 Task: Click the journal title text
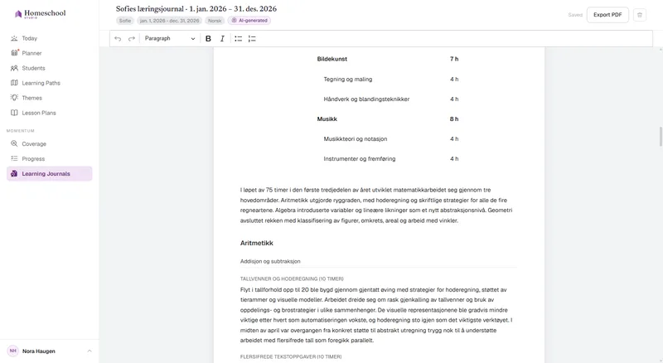click(196, 8)
